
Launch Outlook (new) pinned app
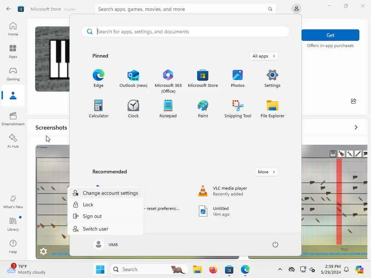coord(133,79)
